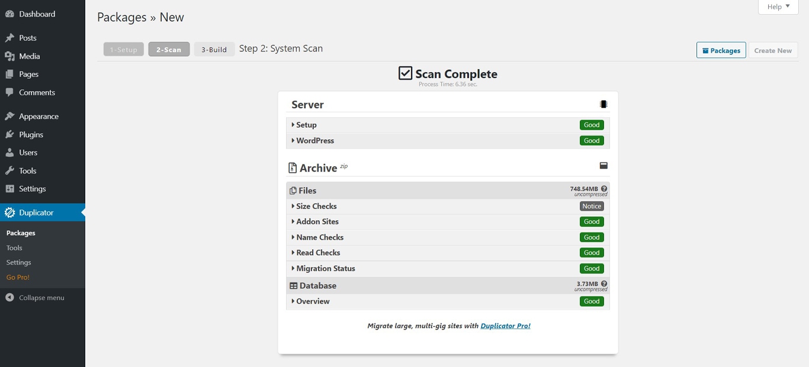Click the Duplicator gear icon
The width and height of the screenshot is (809, 367).
tap(9, 213)
